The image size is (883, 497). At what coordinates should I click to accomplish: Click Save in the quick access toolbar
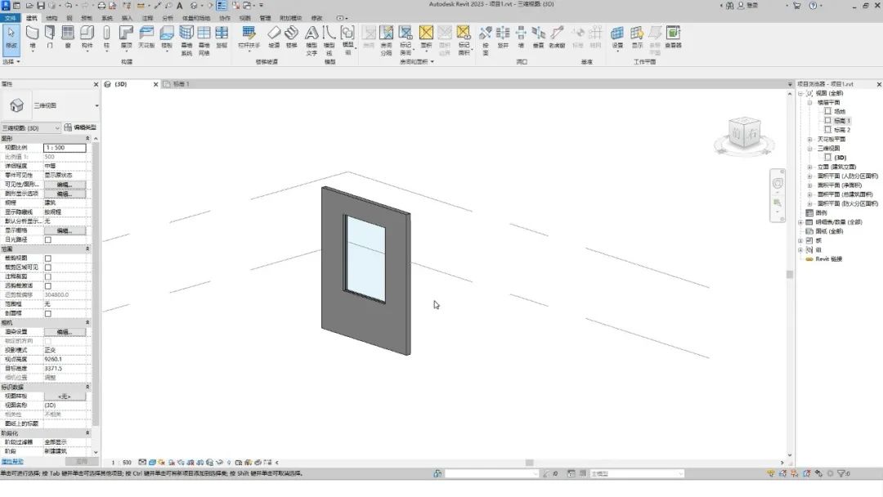(41, 5)
